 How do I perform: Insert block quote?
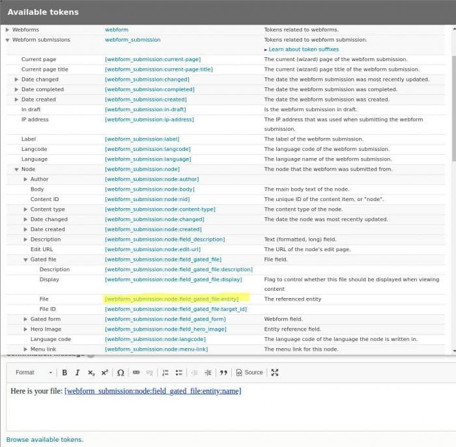coord(223,372)
